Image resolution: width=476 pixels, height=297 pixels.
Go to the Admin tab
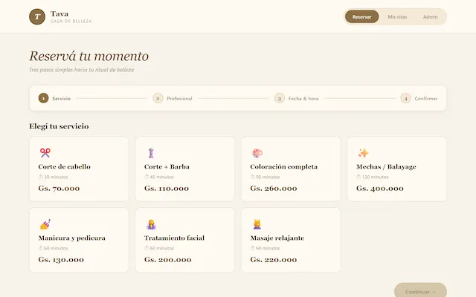430,16
